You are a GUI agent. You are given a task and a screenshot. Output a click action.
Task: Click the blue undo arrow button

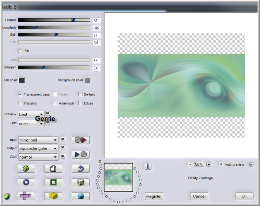point(81,168)
